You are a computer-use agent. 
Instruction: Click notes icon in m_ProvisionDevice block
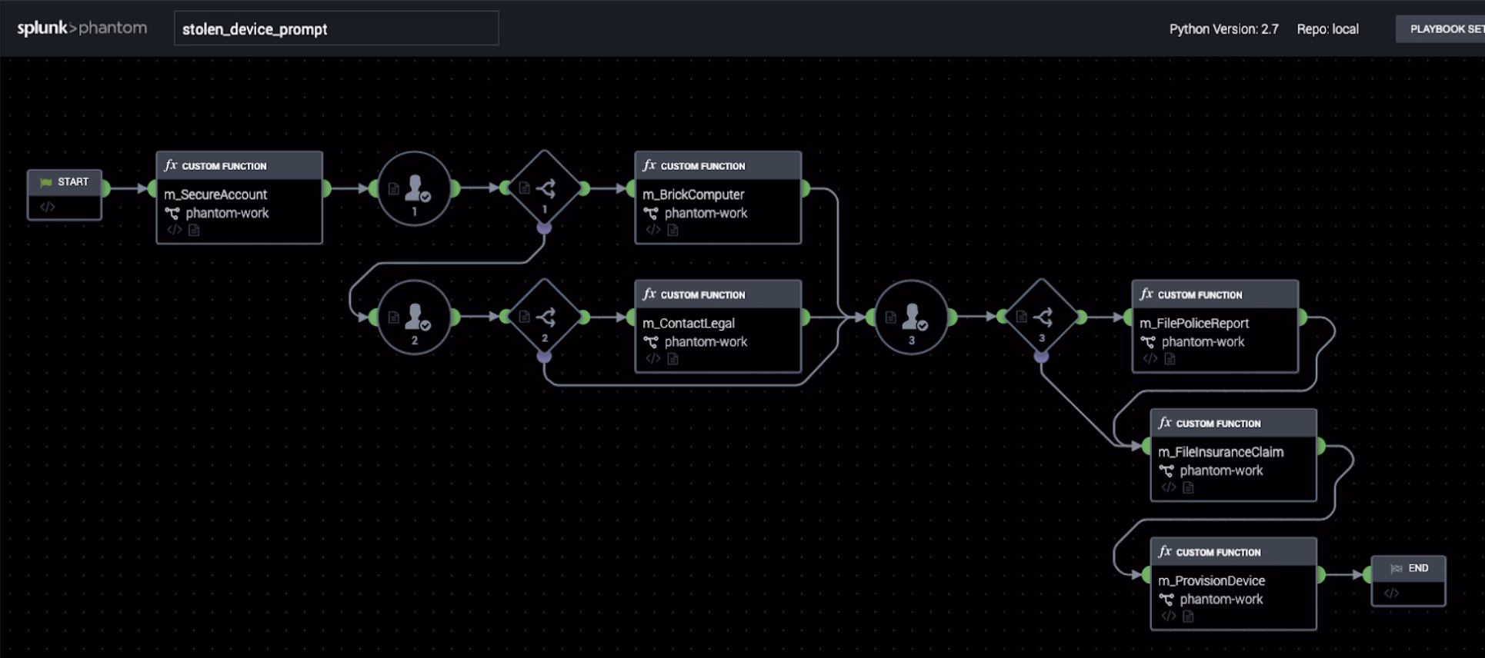tap(1188, 616)
